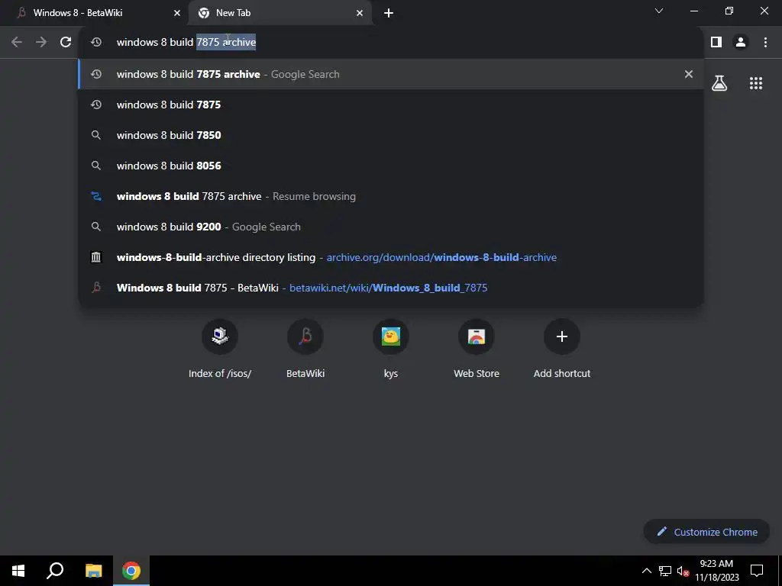Select 'windows 8 build 9200' Google Search suggestion
782x586 pixels.
click(391, 227)
